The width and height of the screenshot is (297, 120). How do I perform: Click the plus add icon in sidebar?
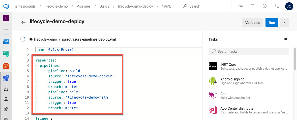pos(6,29)
